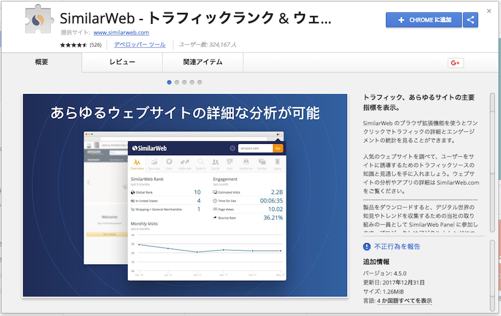The image size is (501, 316).
Task: Switch to the 関連アイテム tab
Action: point(203,62)
